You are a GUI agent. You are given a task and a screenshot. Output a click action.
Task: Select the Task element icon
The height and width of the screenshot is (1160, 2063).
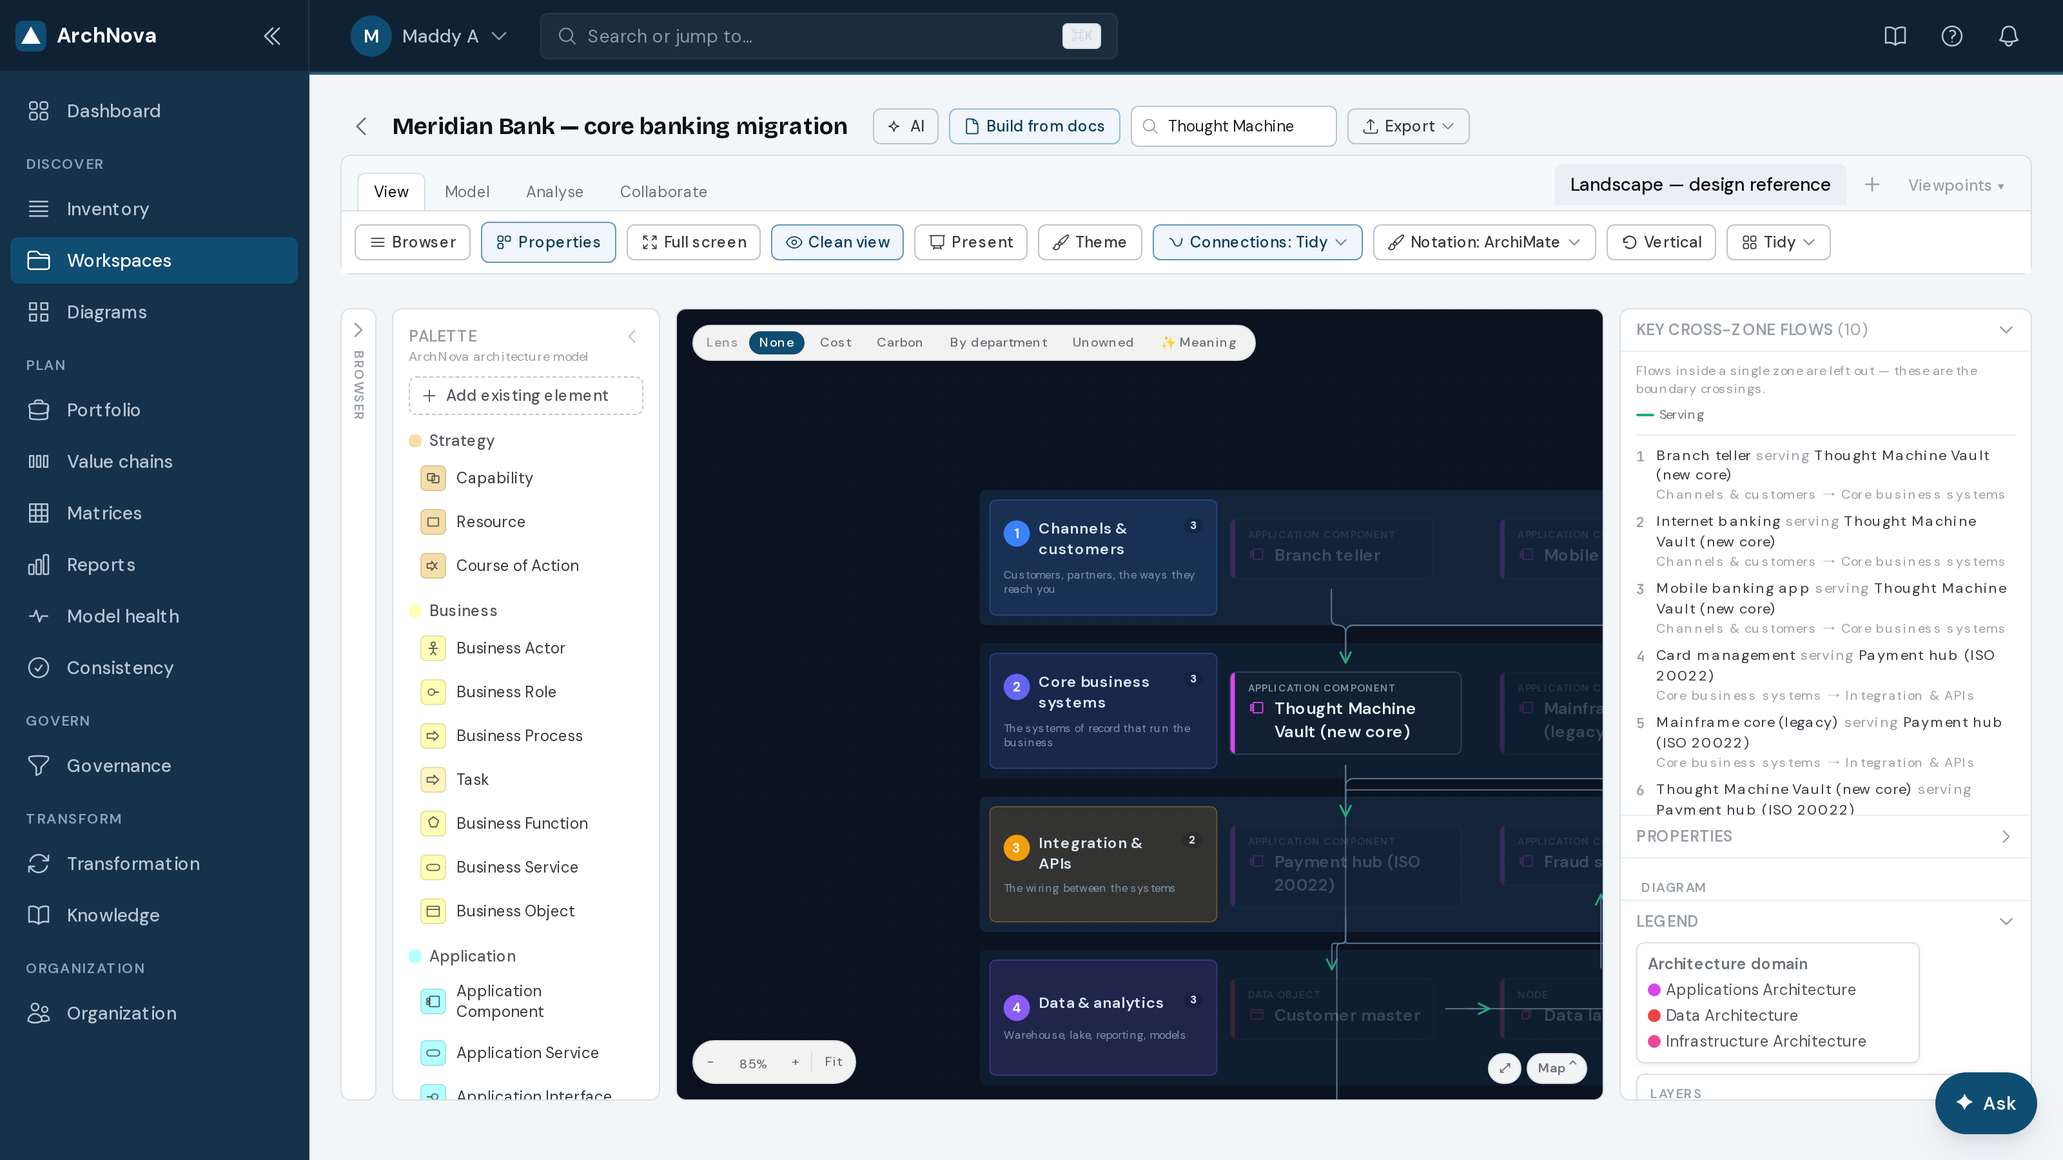click(x=433, y=780)
